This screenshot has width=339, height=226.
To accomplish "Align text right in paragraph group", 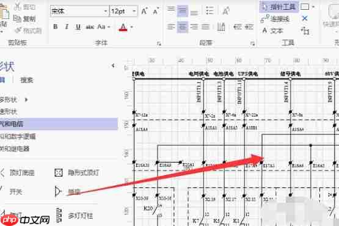I will click(x=194, y=27).
